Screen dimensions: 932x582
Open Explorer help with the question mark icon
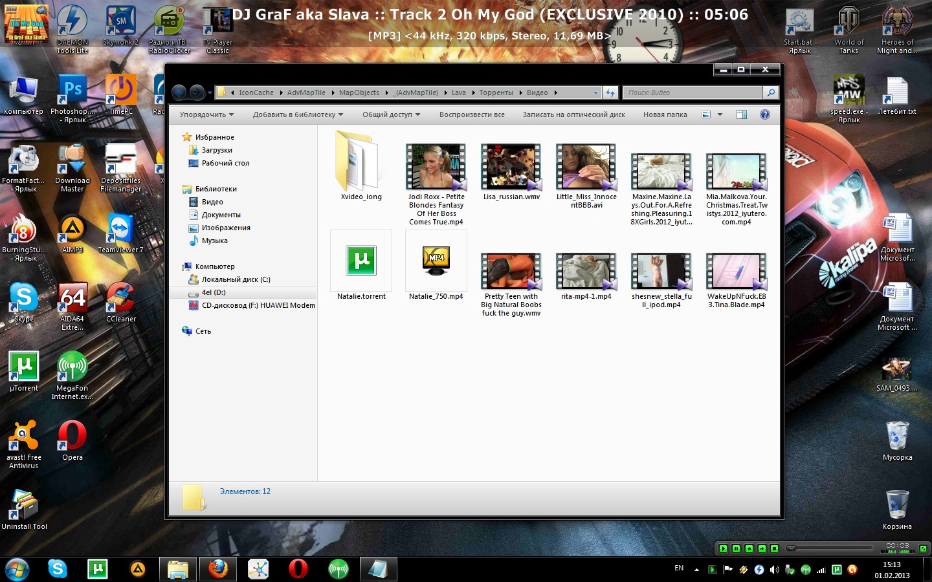point(764,114)
